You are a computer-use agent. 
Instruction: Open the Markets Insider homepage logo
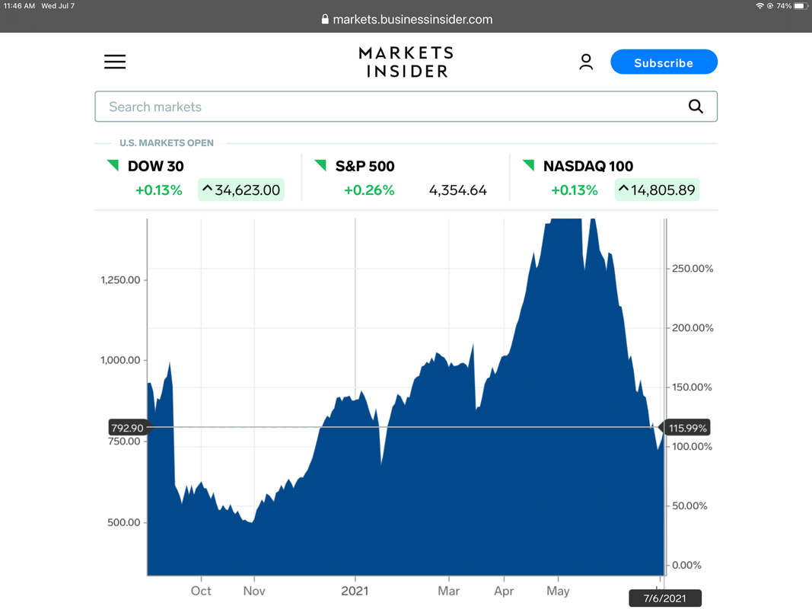point(406,62)
